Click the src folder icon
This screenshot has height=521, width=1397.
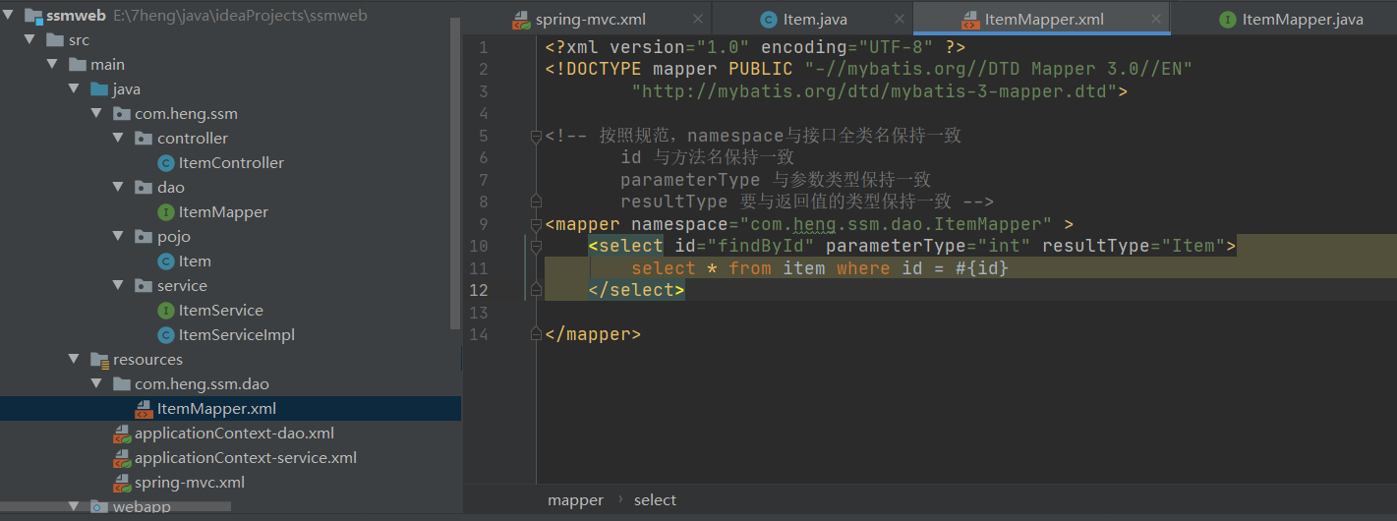point(54,40)
